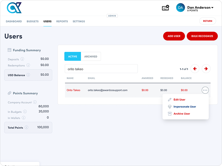Toggle the three-dot actions menu for Orito Takeo
The width and height of the screenshot is (222, 166).
205,90
